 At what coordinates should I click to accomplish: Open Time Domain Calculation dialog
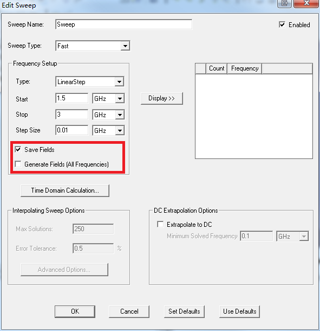[x=65, y=190]
